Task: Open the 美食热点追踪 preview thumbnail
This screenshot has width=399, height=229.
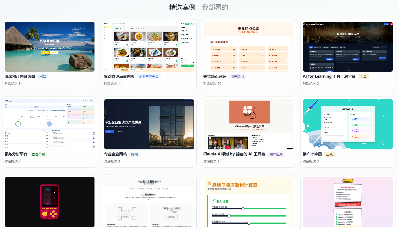Action: point(249,47)
